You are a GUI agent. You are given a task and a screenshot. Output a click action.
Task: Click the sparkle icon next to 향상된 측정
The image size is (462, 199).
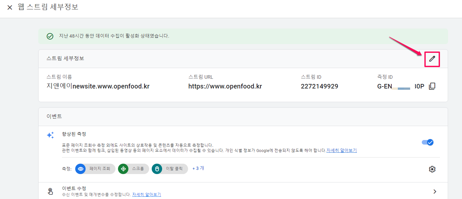[50, 135]
